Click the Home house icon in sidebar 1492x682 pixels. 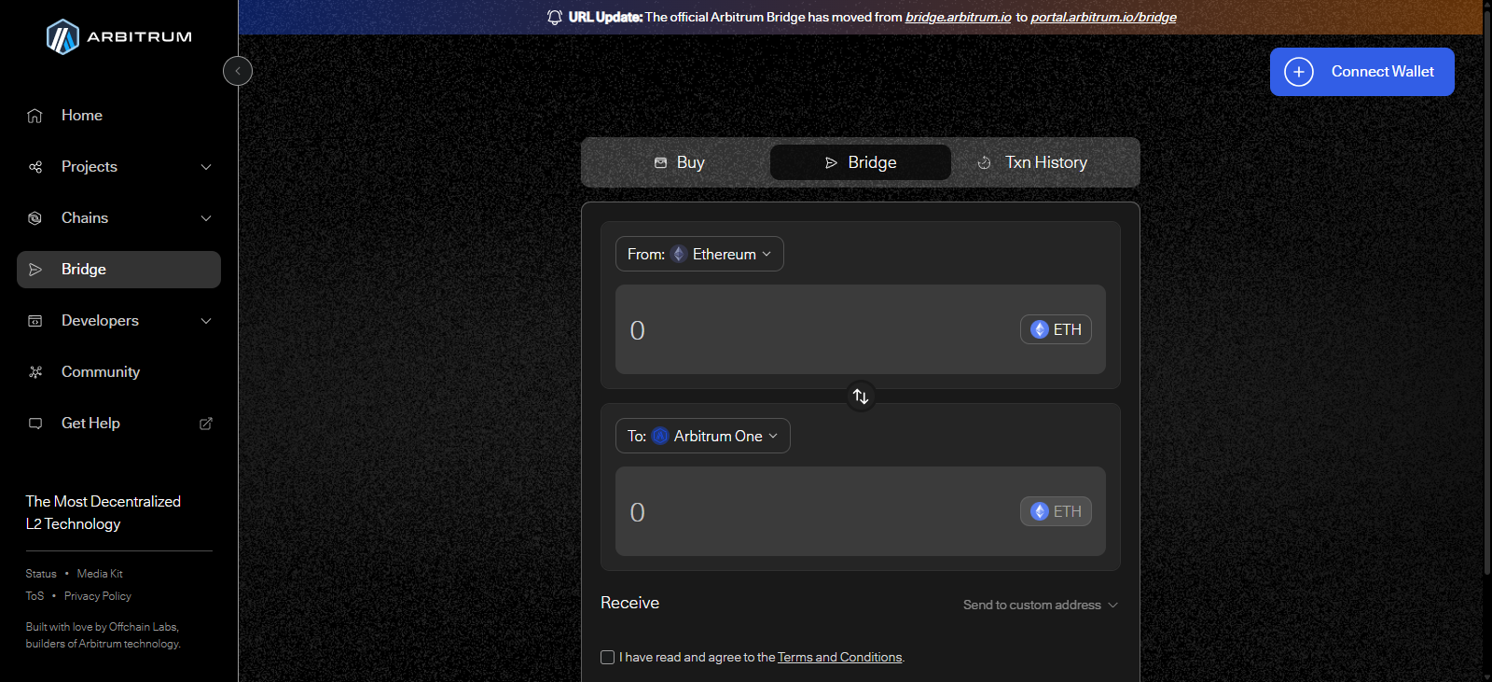(35, 116)
